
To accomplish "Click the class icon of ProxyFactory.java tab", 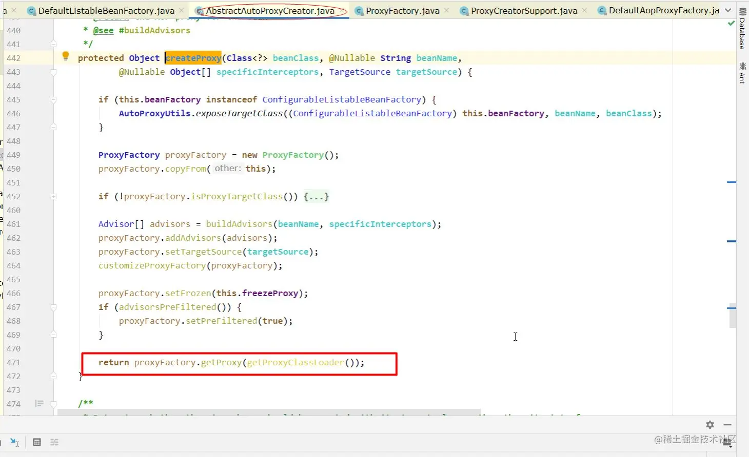I will coord(359,11).
